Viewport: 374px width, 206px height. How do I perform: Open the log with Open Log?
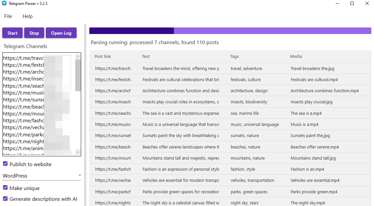click(61, 33)
